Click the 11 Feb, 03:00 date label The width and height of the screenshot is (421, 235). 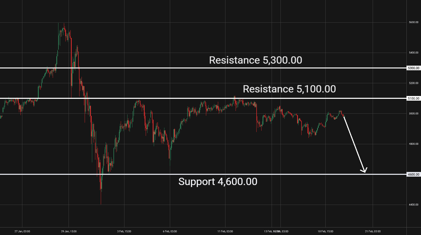click(225, 231)
